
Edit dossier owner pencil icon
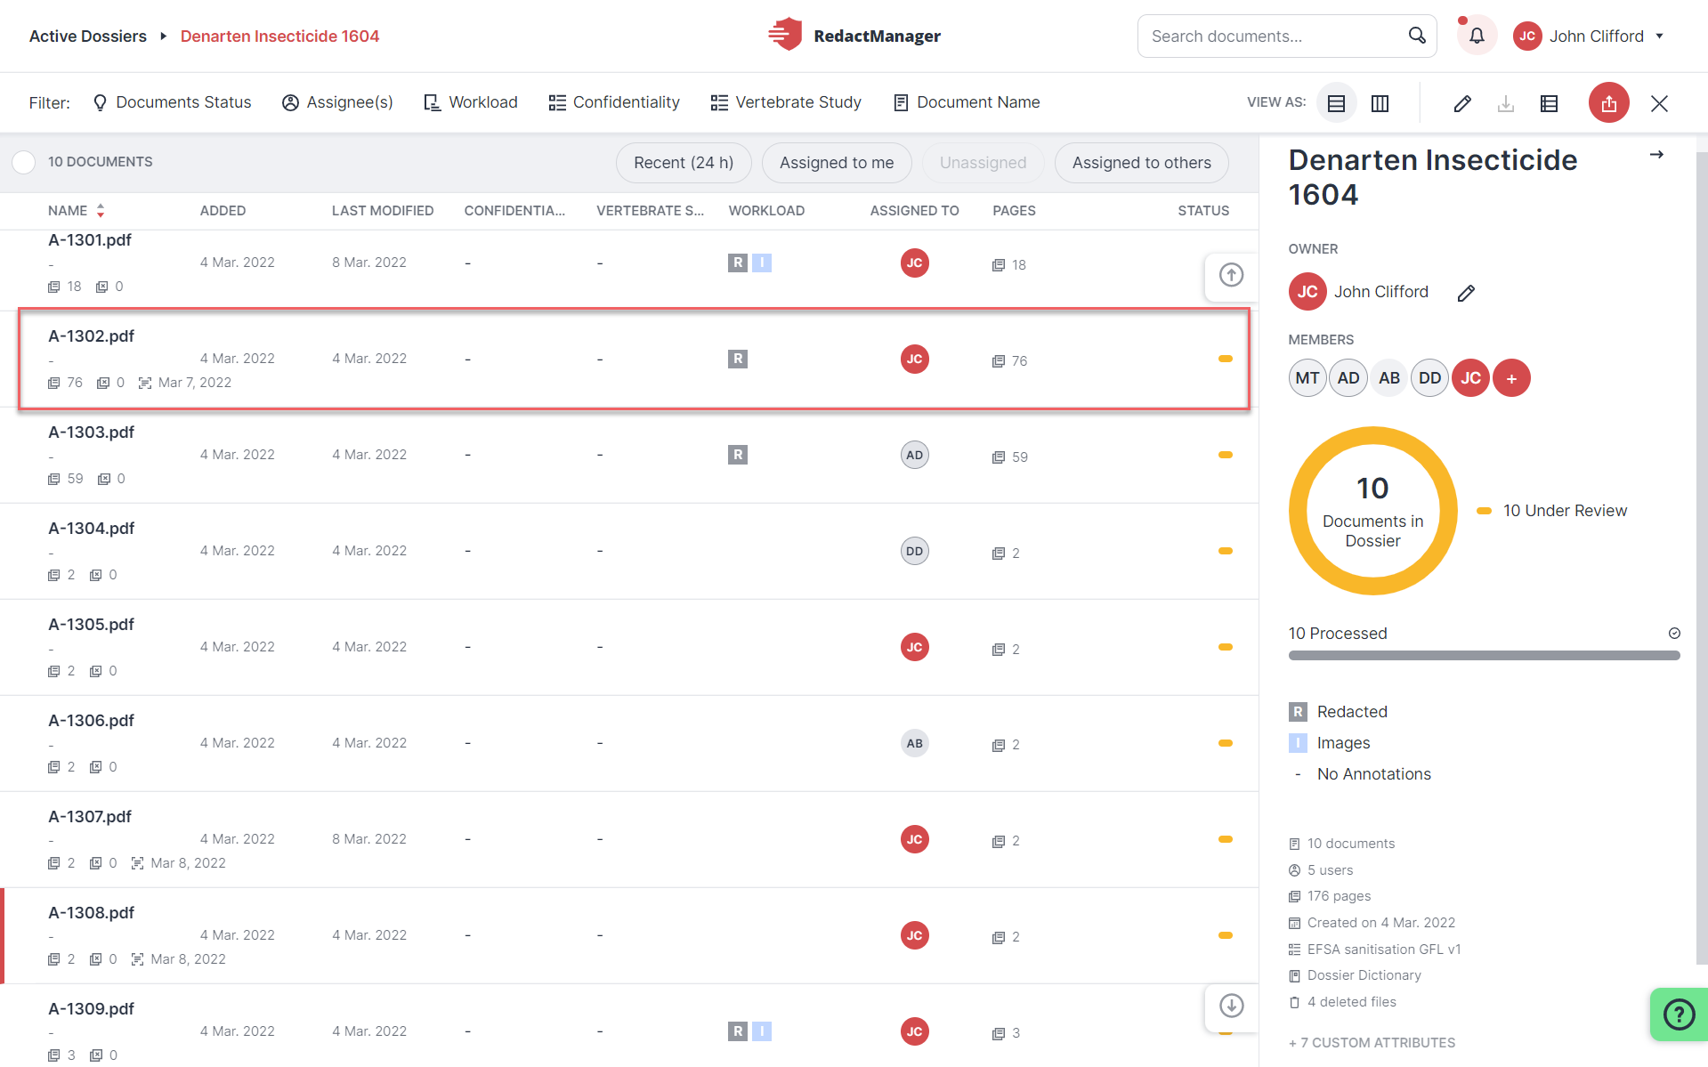1466,293
